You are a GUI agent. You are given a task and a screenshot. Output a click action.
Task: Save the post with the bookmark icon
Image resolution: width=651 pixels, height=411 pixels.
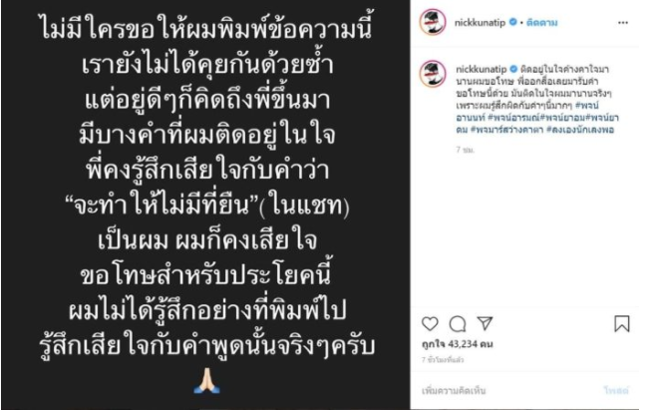621,324
